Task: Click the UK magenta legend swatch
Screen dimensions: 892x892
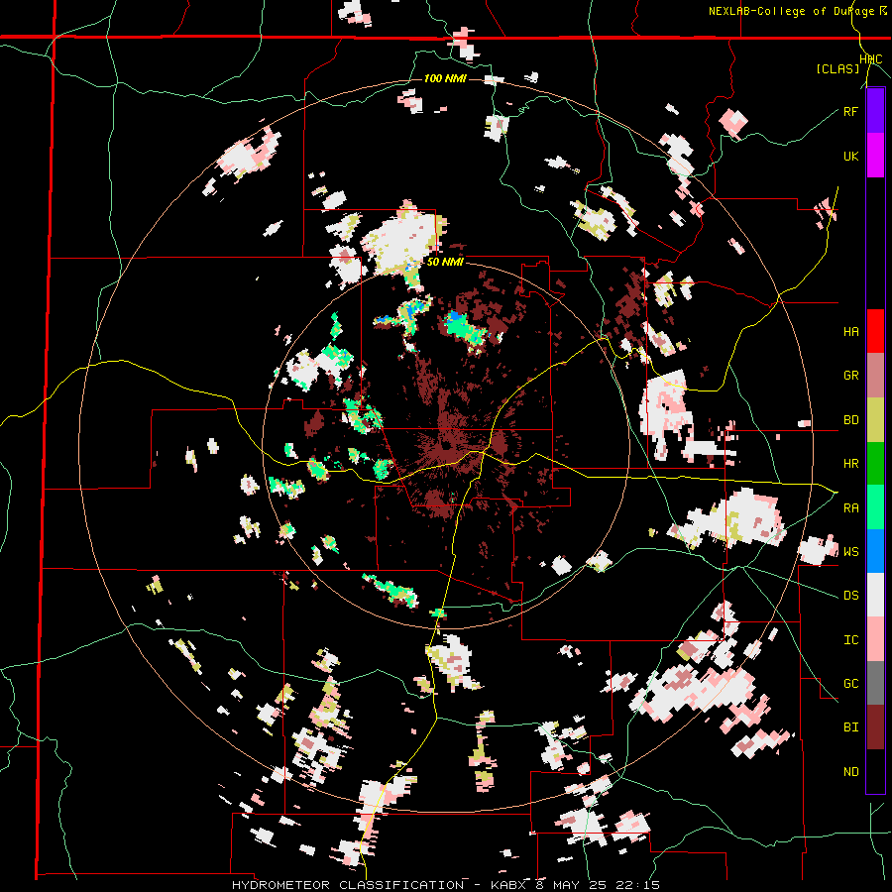Action: pyautogui.click(x=875, y=156)
